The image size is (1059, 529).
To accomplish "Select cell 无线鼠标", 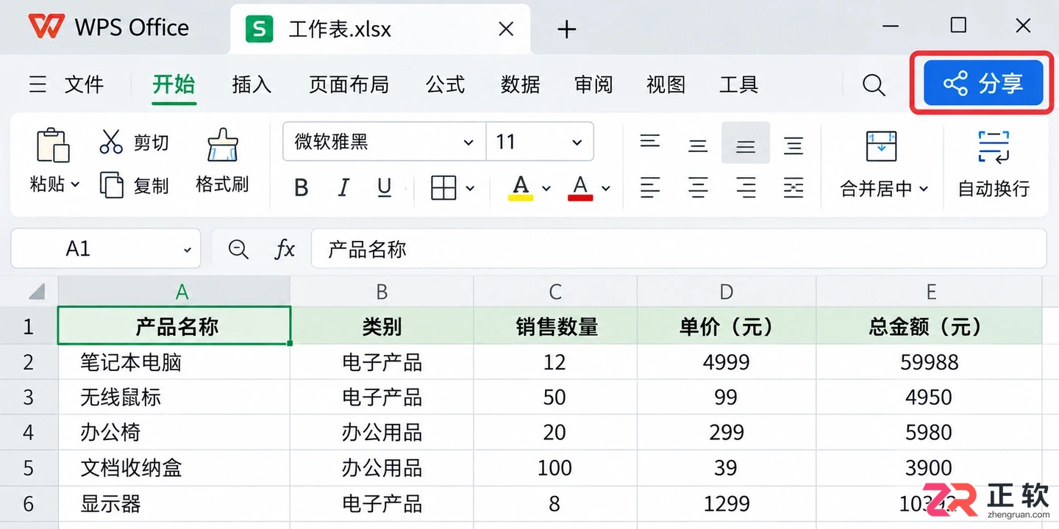I will point(174,397).
